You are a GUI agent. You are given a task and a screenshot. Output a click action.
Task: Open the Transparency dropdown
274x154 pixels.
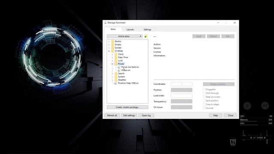click(182, 101)
